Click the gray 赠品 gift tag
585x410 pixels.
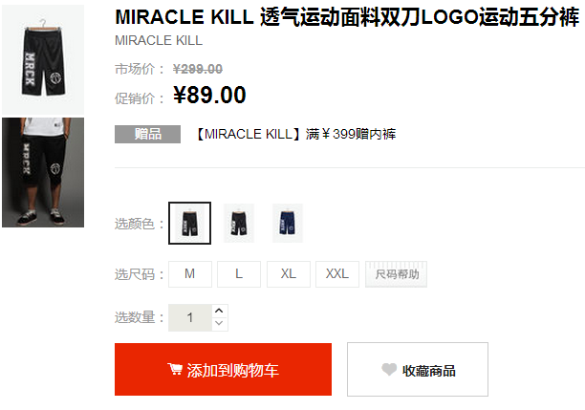(148, 135)
